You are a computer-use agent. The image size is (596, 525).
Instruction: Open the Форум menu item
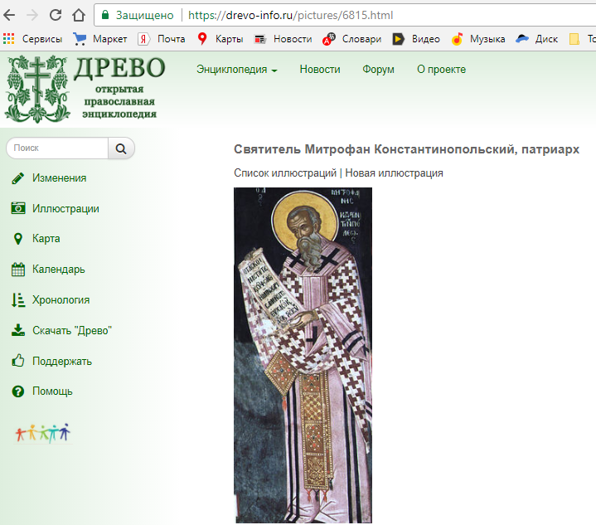(378, 70)
